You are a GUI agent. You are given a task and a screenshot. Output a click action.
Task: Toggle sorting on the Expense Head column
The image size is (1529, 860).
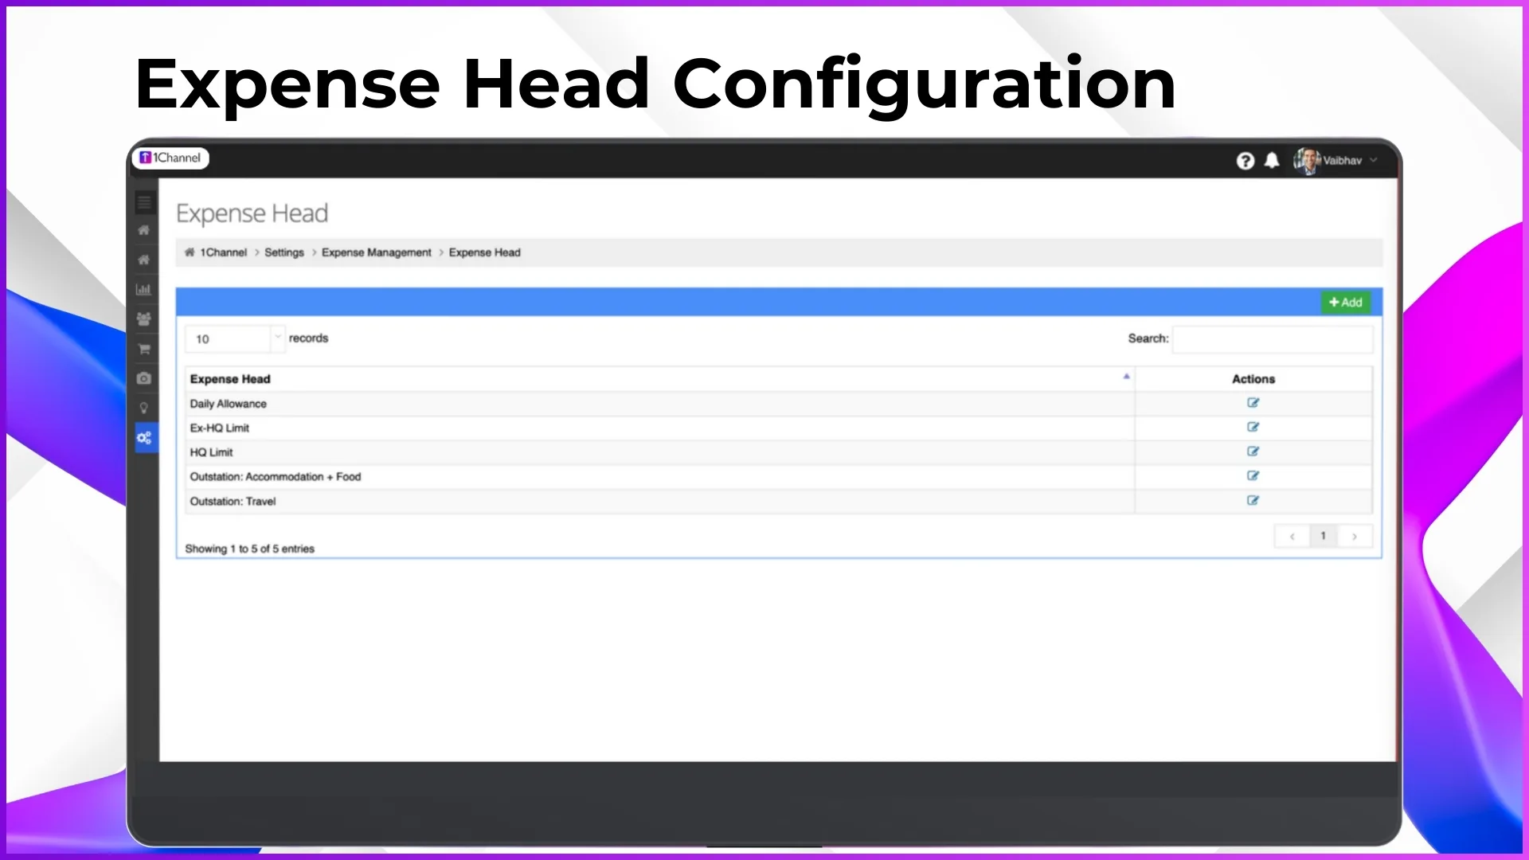pyautogui.click(x=230, y=379)
